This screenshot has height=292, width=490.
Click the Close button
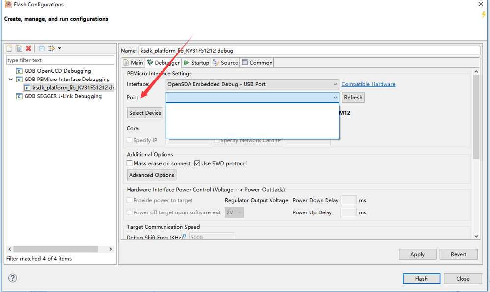[x=463, y=279]
